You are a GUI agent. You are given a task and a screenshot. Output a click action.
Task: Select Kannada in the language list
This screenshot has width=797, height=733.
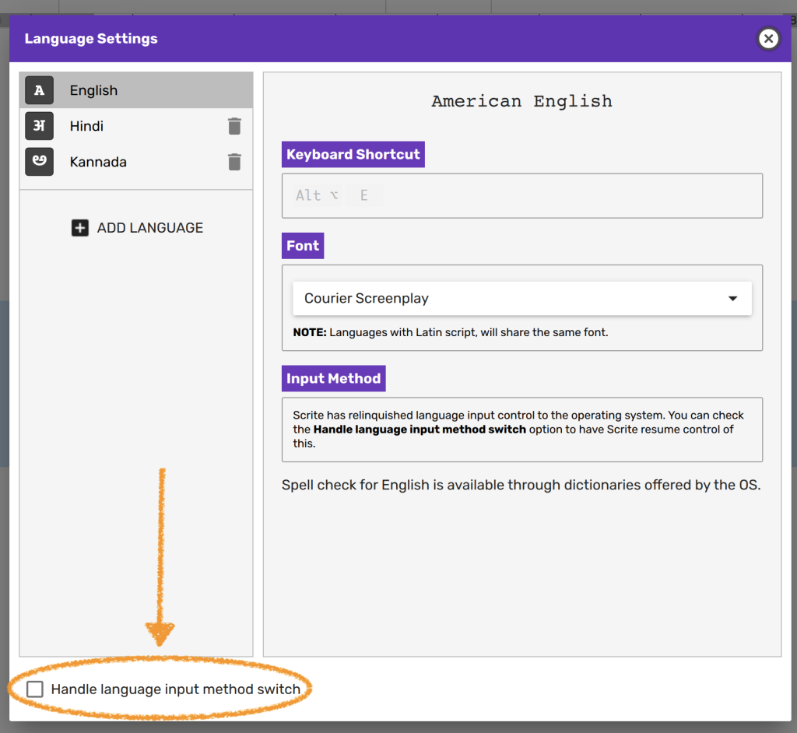click(x=98, y=162)
